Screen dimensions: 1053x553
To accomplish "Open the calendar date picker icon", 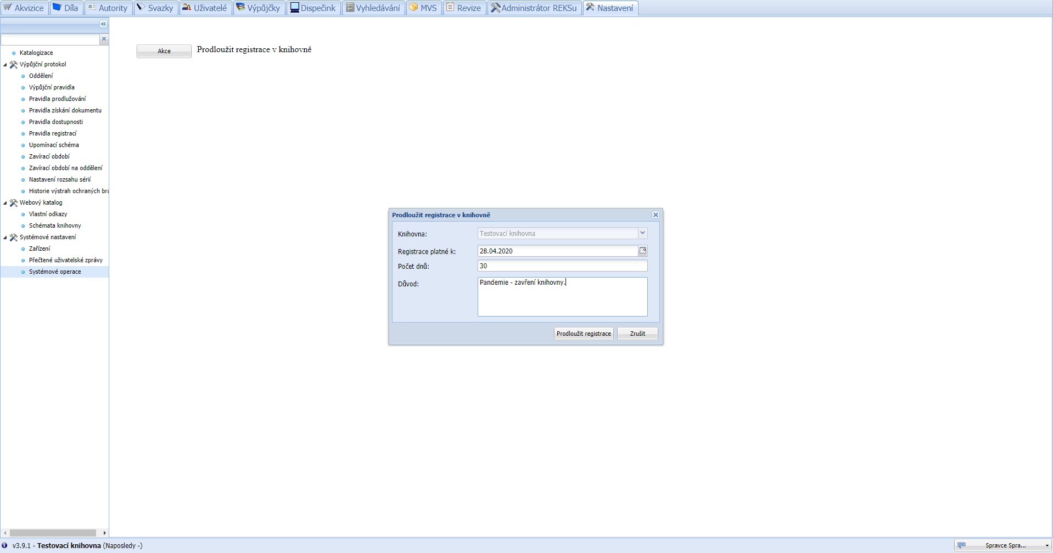I will pyautogui.click(x=642, y=251).
